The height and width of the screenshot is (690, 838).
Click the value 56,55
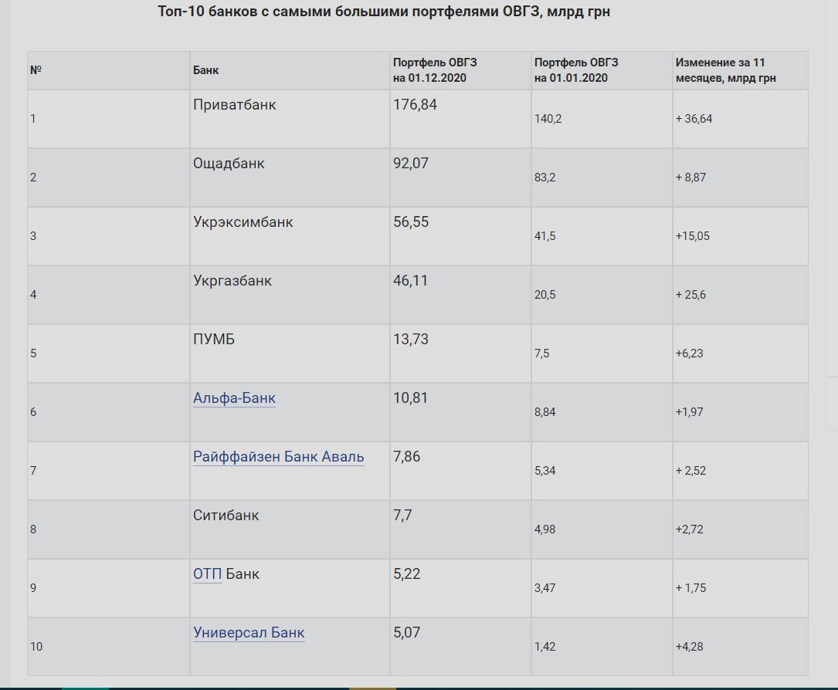(x=410, y=222)
